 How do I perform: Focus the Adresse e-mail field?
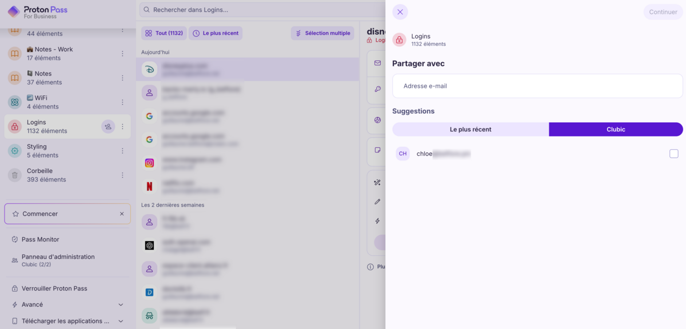[537, 86]
